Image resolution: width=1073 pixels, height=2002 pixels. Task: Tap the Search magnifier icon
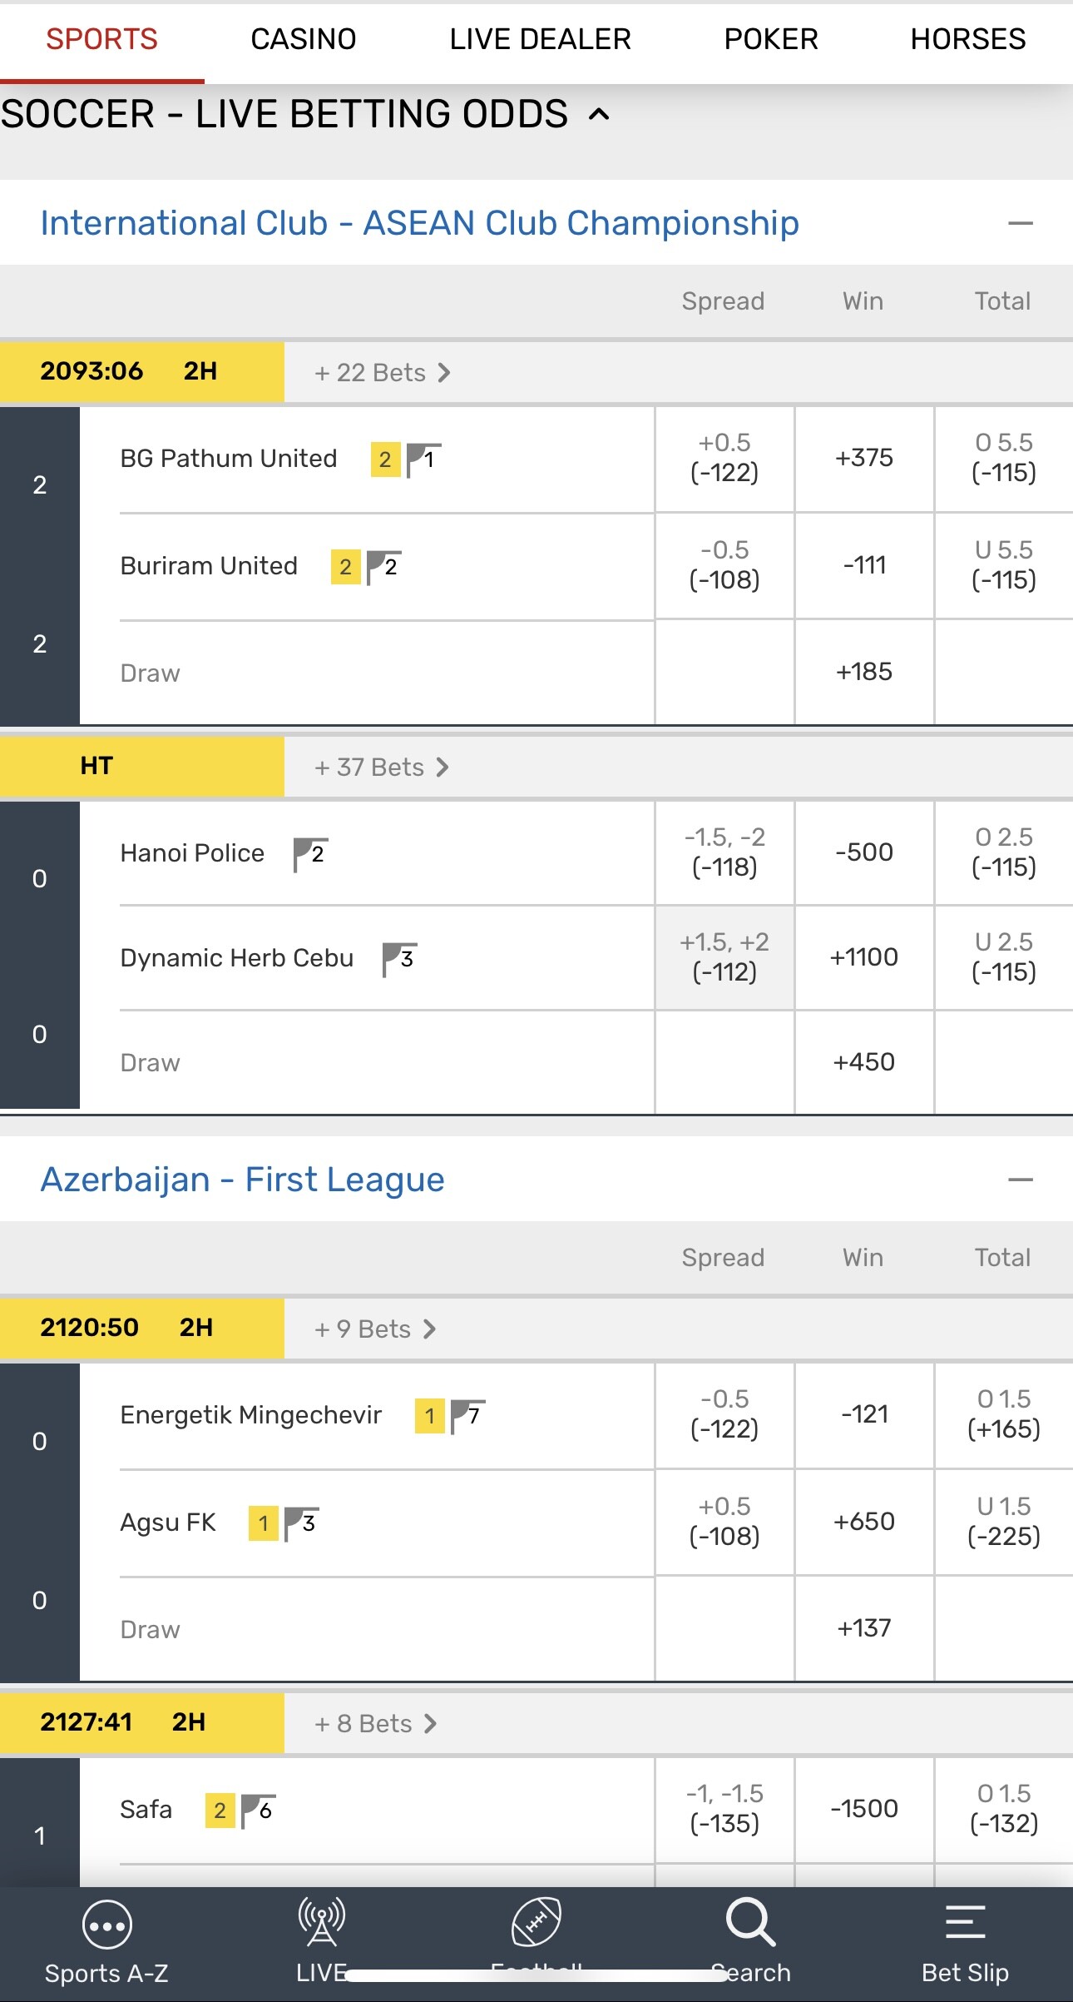click(750, 1922)
